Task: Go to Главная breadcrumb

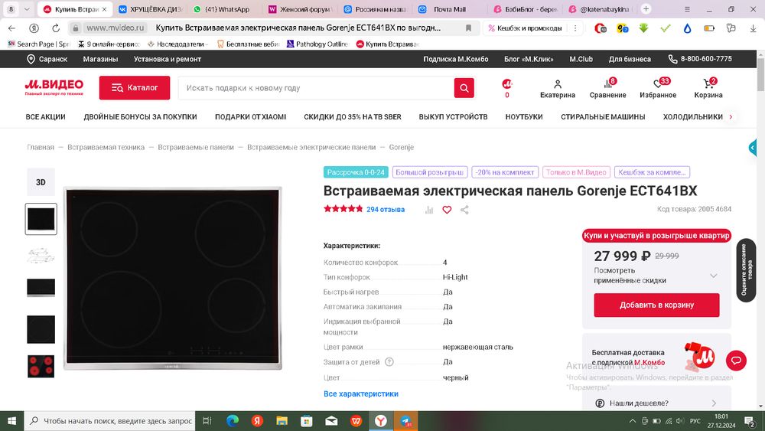Action: 41,147
